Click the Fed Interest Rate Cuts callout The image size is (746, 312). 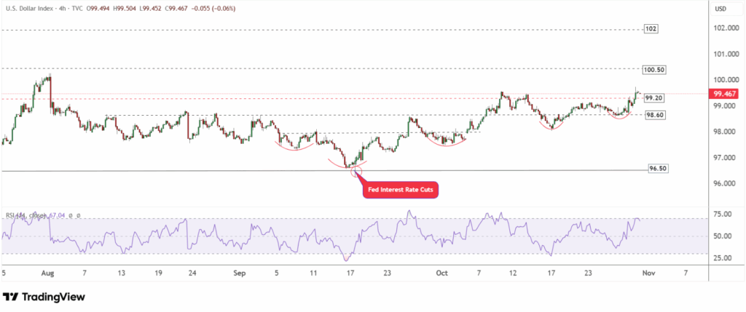401,191
